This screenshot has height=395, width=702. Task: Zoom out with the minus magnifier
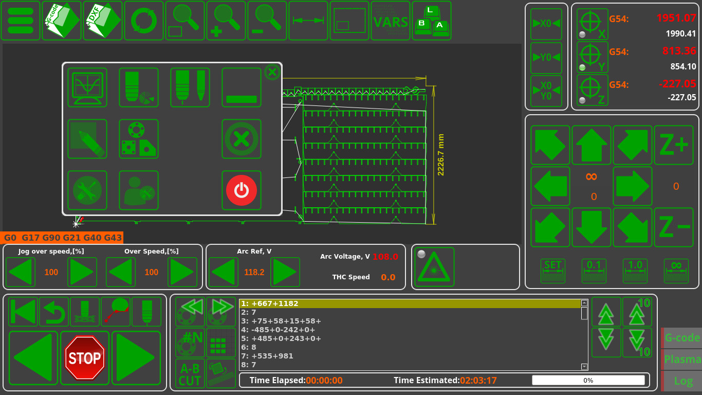coord(267,21)
